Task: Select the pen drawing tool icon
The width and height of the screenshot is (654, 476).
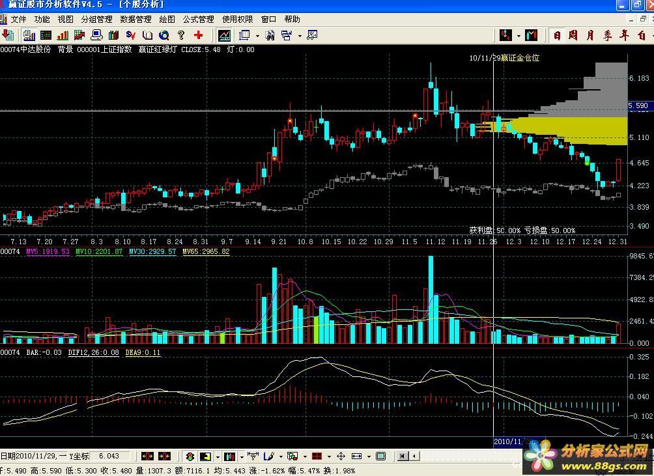Action: [x=268, y=456]
